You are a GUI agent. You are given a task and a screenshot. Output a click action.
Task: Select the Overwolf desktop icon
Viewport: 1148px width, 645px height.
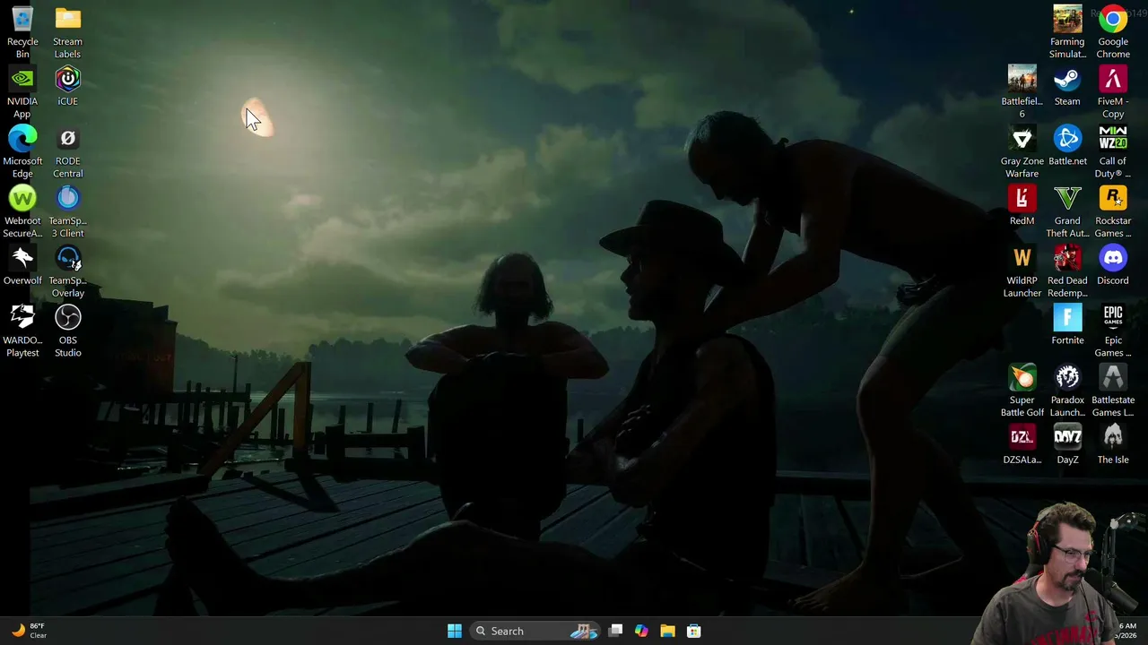(22, 265)
